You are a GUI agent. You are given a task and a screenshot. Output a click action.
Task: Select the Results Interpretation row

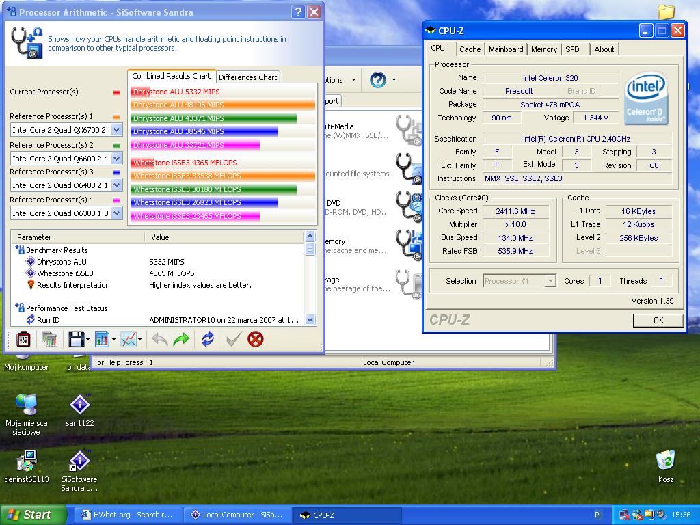click(158, 285)
